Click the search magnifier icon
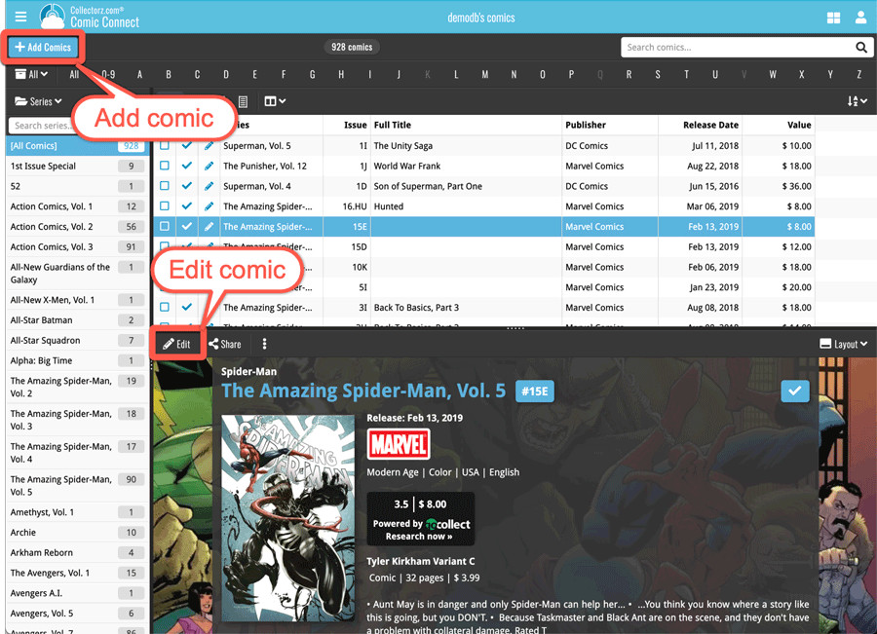This screenshot has width=877, height=634. pos(861,48)
